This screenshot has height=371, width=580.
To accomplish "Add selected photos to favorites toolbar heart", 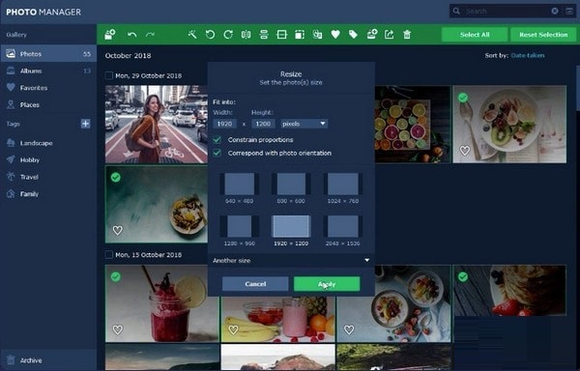I will 335,35.
